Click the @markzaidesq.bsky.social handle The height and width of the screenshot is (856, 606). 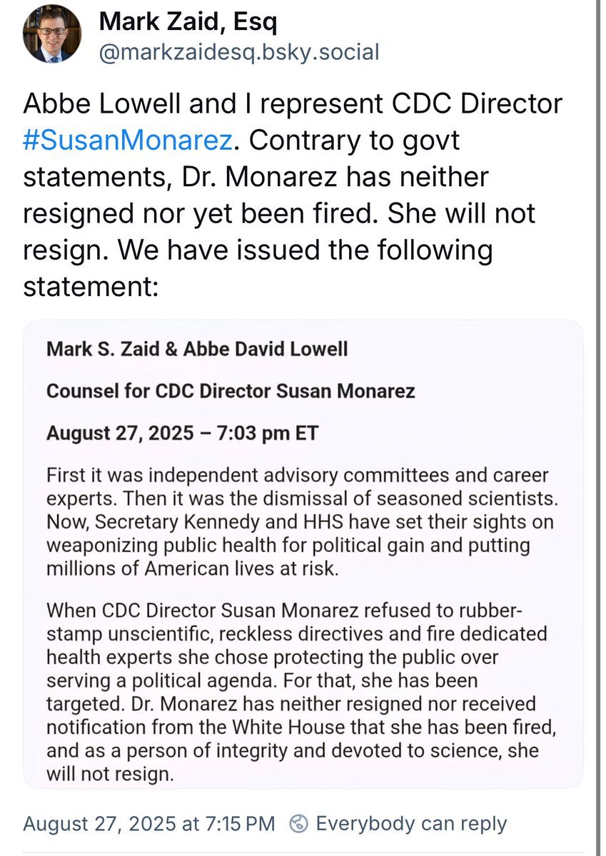click(241, 51)
